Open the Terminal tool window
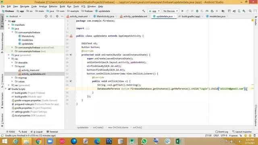258x145 pixels. point(52,132)
